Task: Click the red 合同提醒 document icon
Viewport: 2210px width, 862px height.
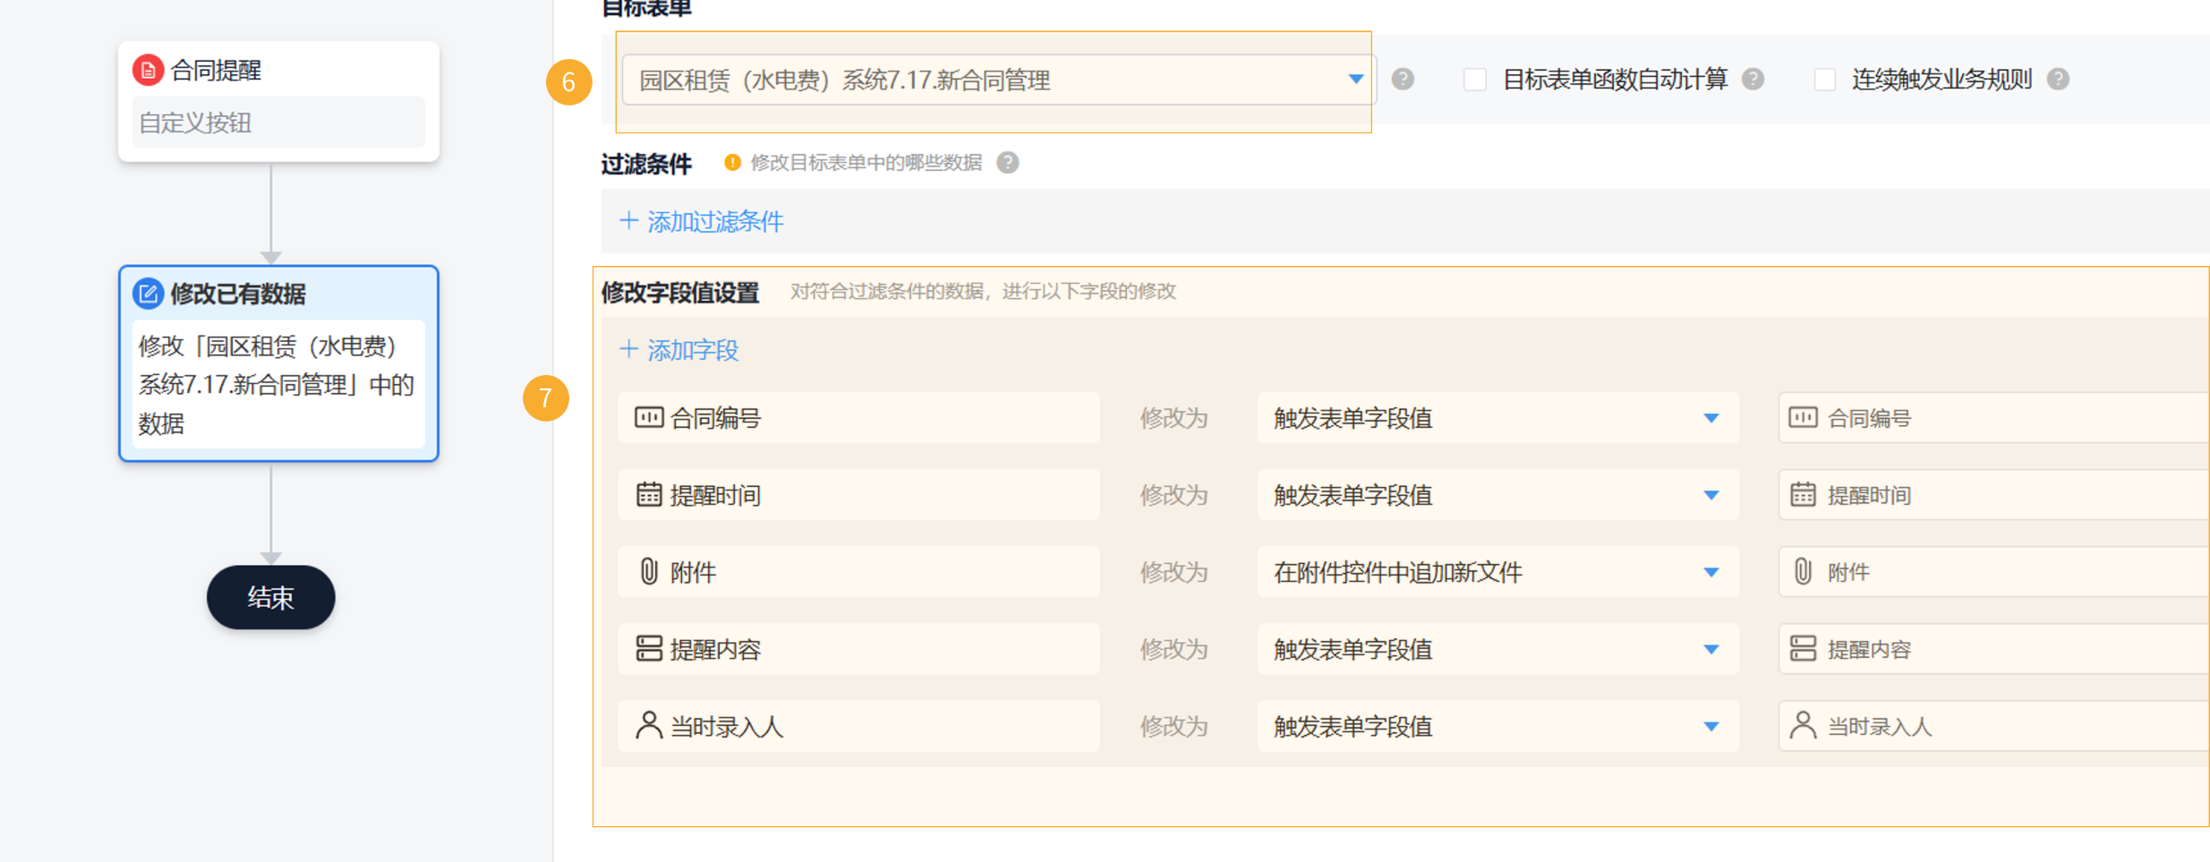Action: tap(148, 70)
